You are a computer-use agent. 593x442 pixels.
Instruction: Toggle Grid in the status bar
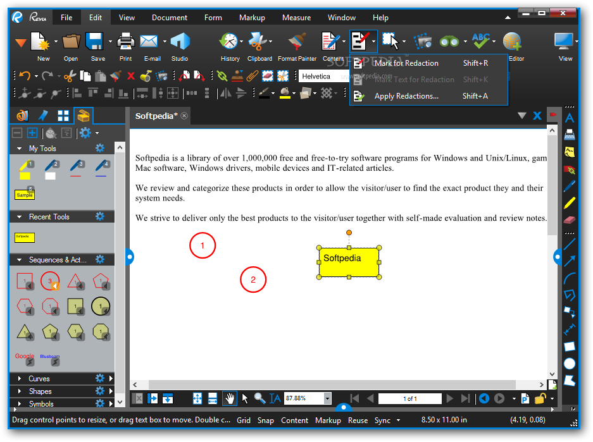tap(244, 420)
